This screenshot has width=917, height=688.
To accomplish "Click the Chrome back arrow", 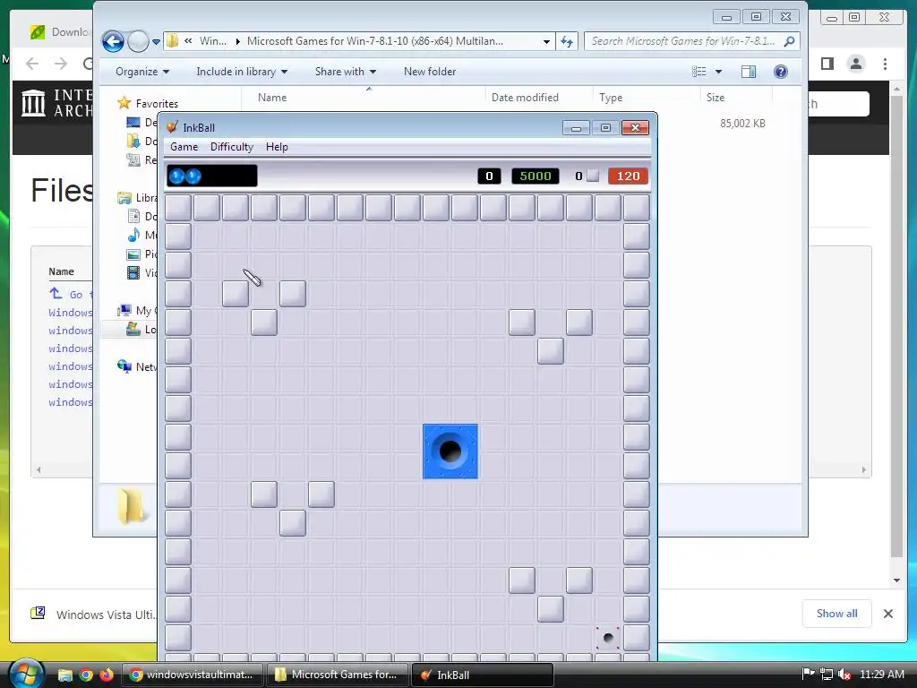I will pos(32,64).
